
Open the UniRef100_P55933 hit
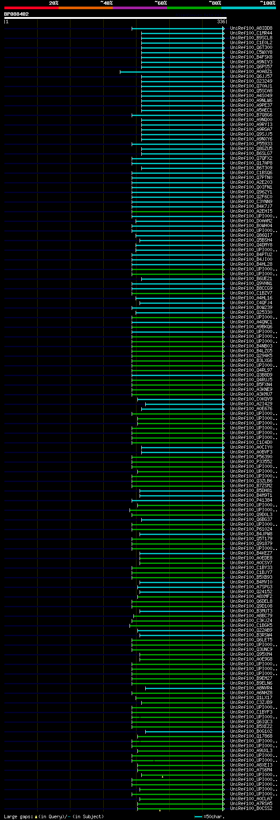click(x=251, y=144)
